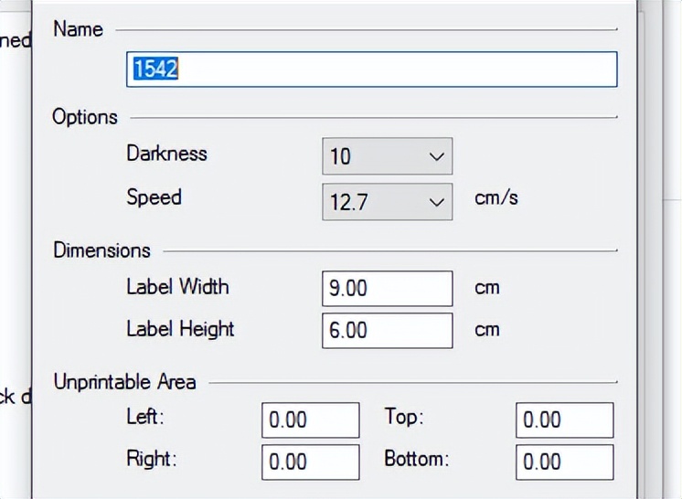Click the cm unit beside Label Height
The height and width of the screenshot is (499, 682).
(487, 329)
